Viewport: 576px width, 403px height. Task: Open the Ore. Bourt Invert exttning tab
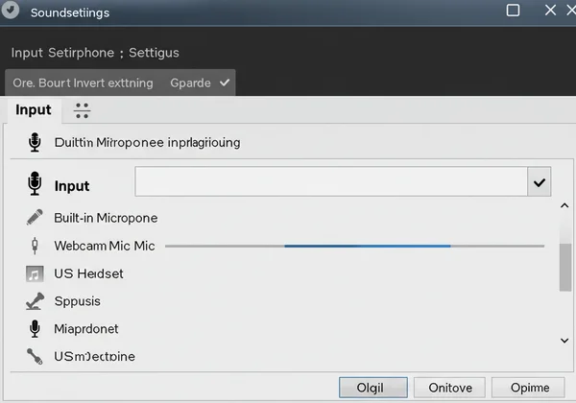point(83,83)
